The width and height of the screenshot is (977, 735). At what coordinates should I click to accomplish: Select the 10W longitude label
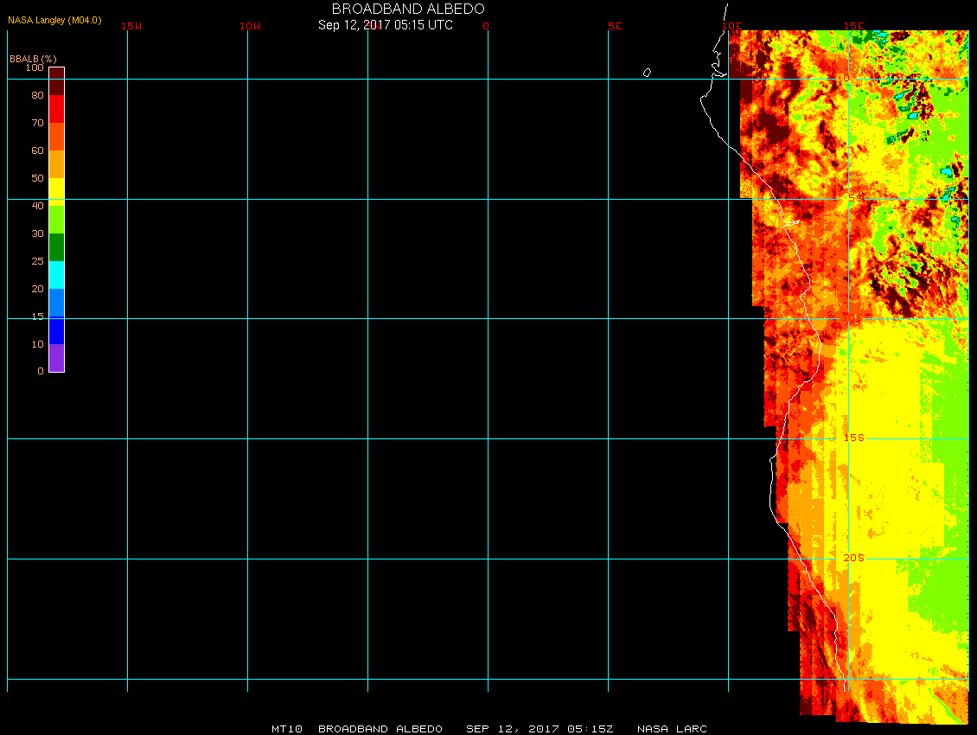pyautogui.click(x=250, y=26)
